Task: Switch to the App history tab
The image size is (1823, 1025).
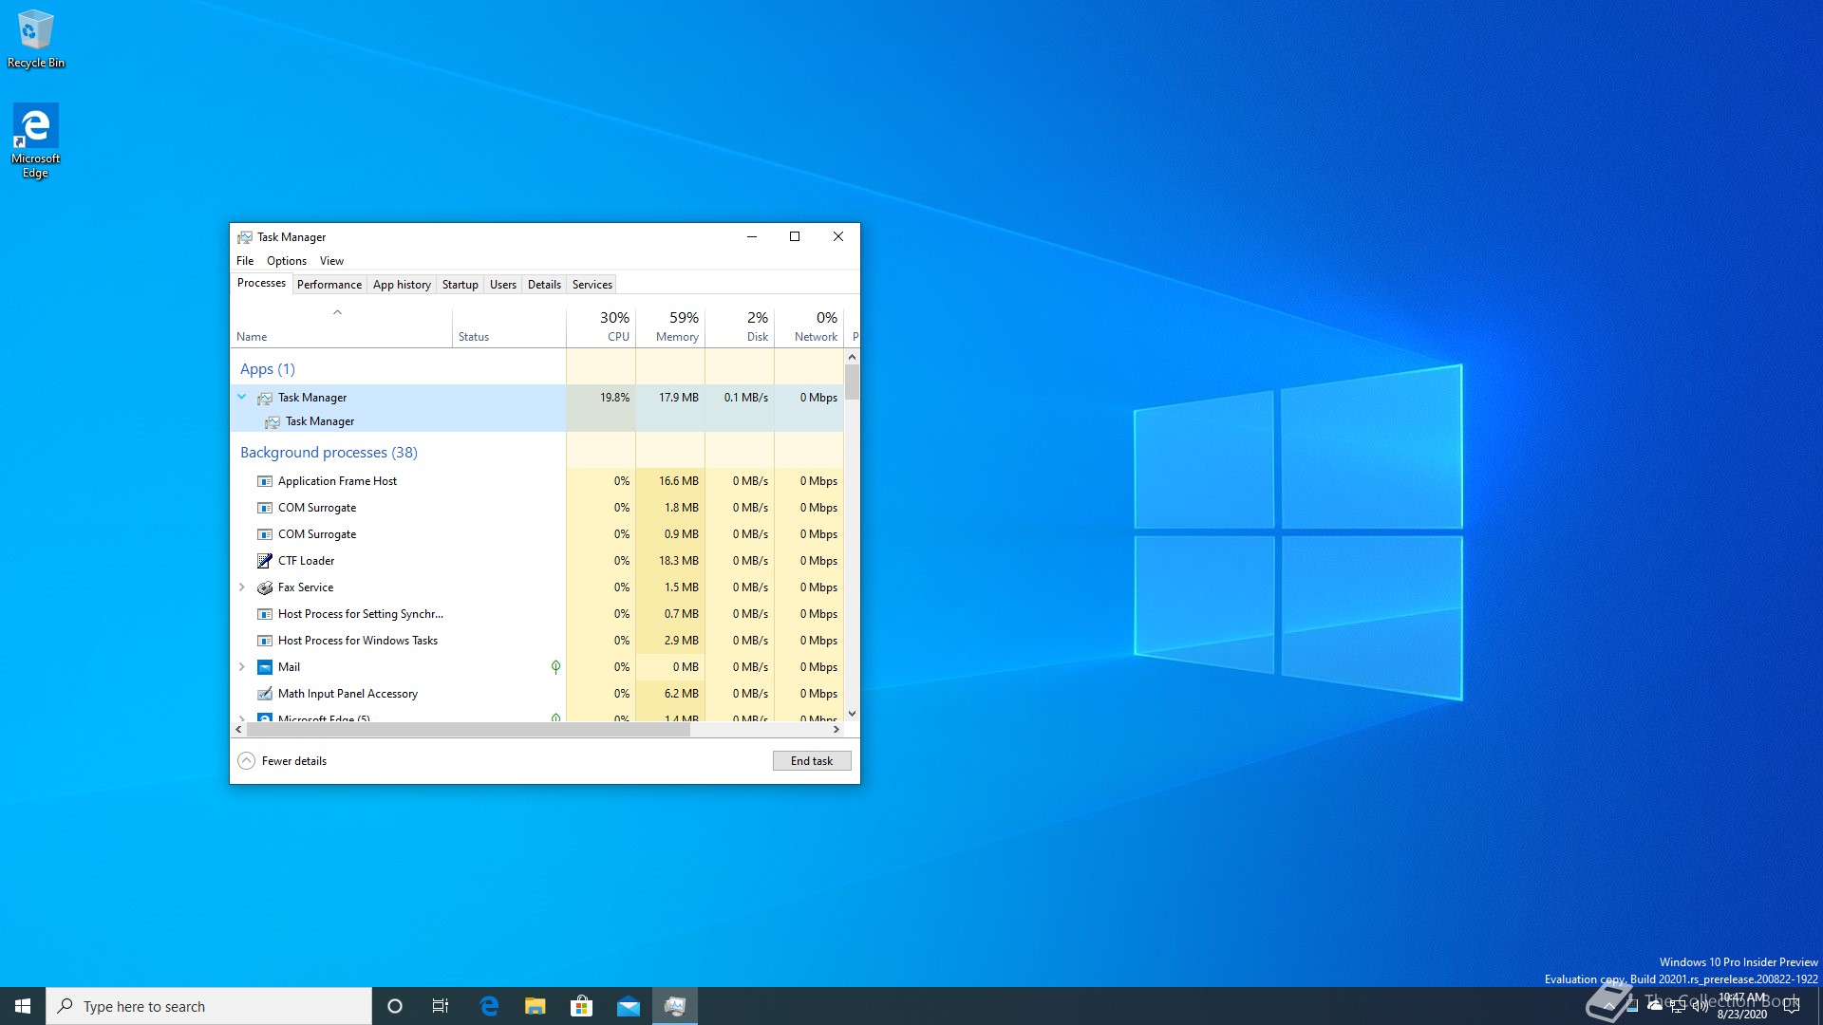Action: (x=402, y=285)
